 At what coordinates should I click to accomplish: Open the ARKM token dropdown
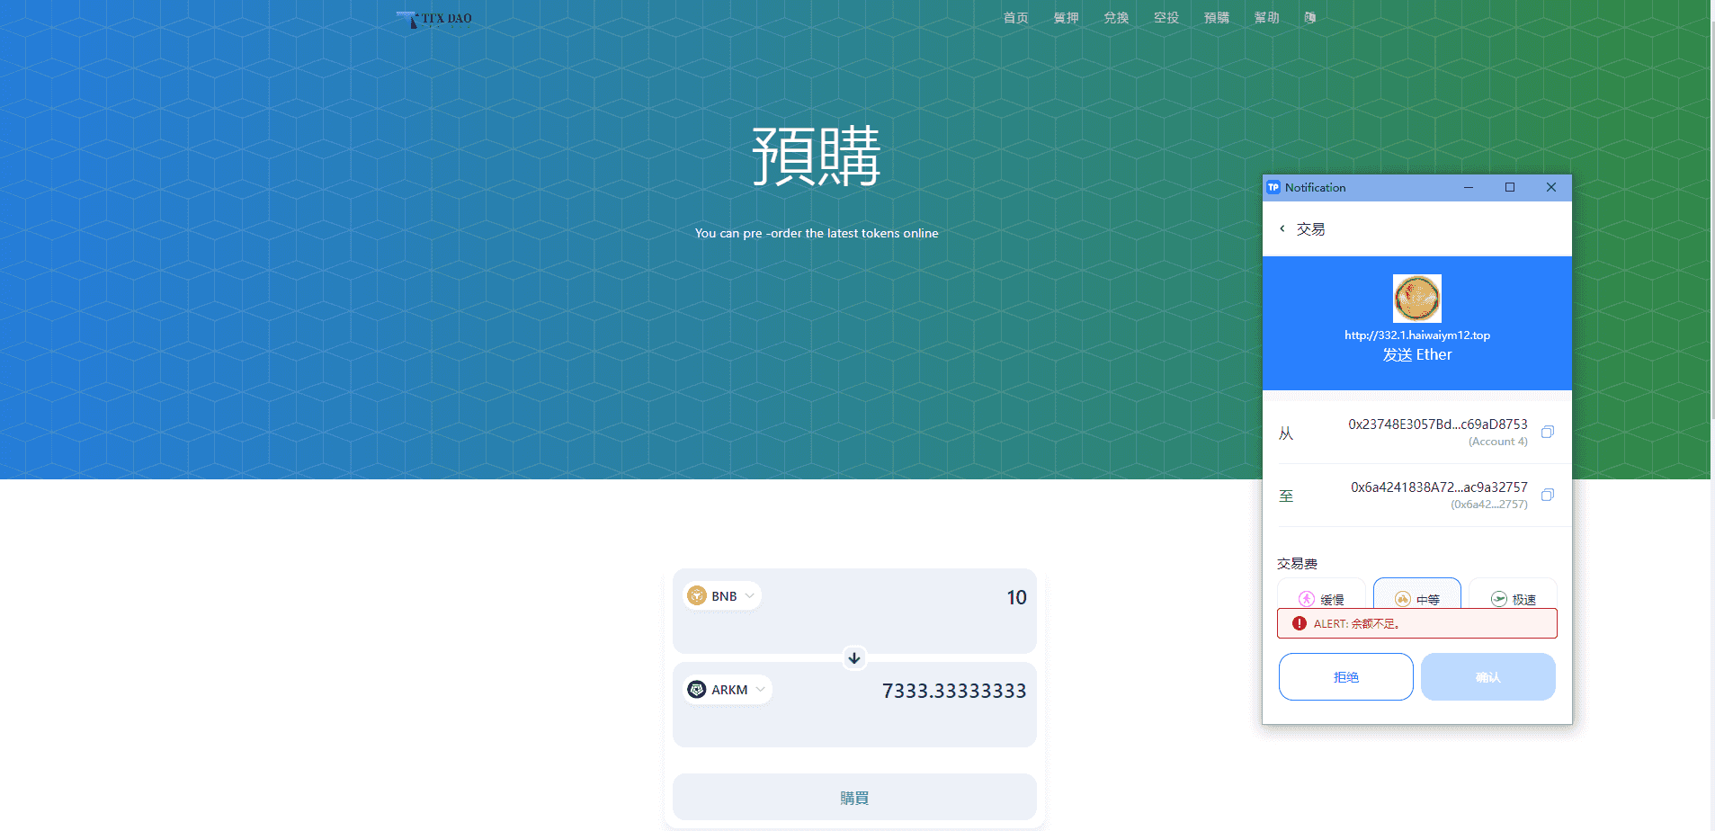727,690
